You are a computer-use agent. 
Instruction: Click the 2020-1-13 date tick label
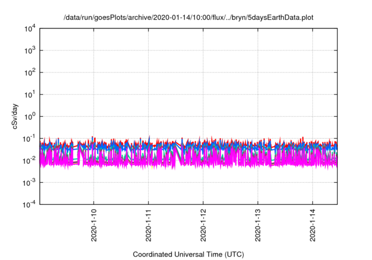coord(257,225)
